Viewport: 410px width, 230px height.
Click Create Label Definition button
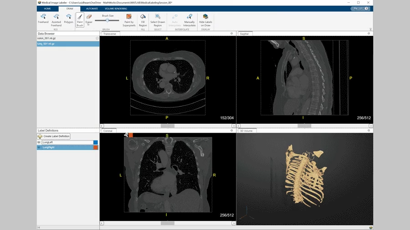pos(54,136)
